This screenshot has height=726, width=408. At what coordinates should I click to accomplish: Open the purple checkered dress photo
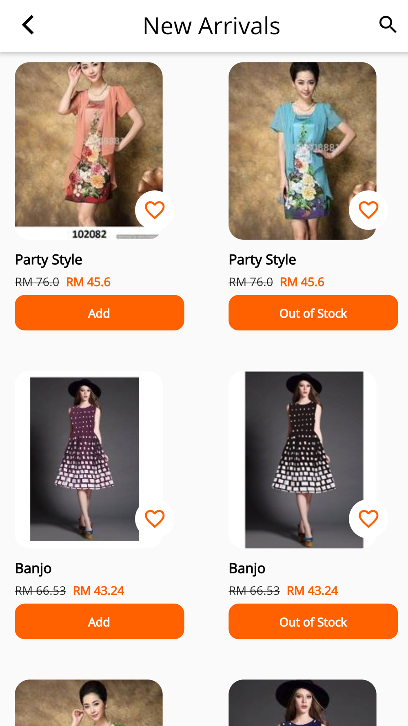[89, 459]
